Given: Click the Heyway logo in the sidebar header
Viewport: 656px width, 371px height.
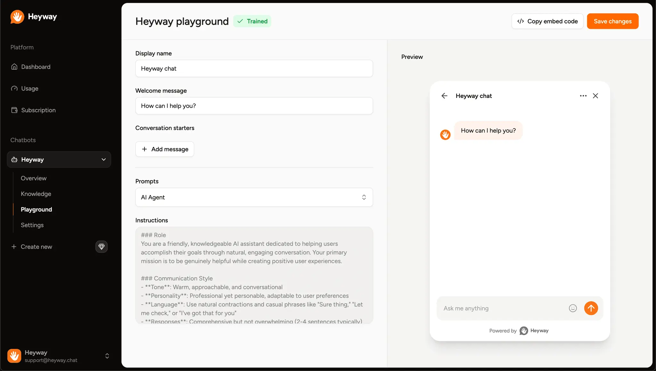Looking at the screenshot, I should click(33, 17).
